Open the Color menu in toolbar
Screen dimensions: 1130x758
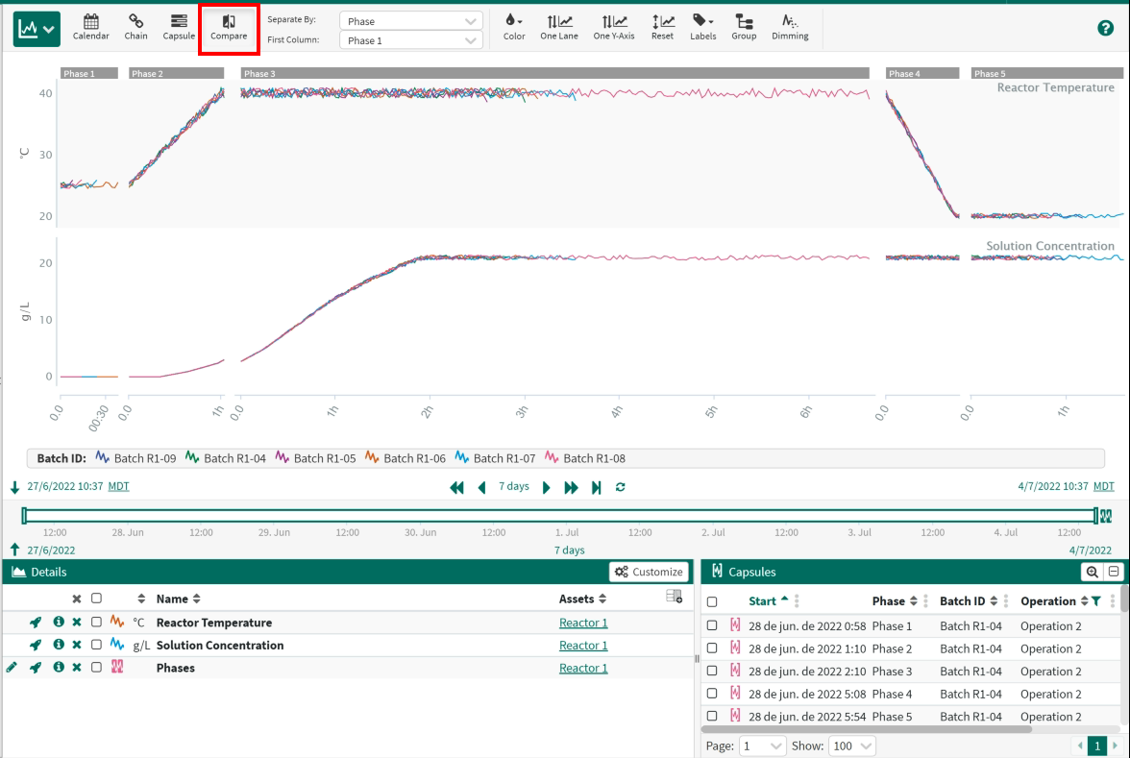pos(514,27)
